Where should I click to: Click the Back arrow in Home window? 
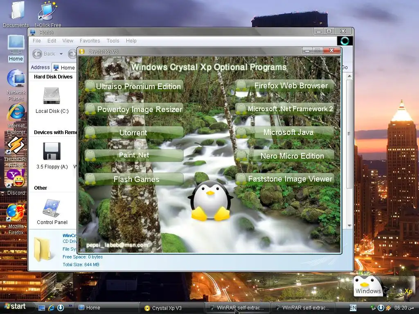37,54
